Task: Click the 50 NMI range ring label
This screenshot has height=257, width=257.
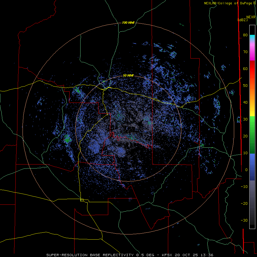Action: click(128, 76)
